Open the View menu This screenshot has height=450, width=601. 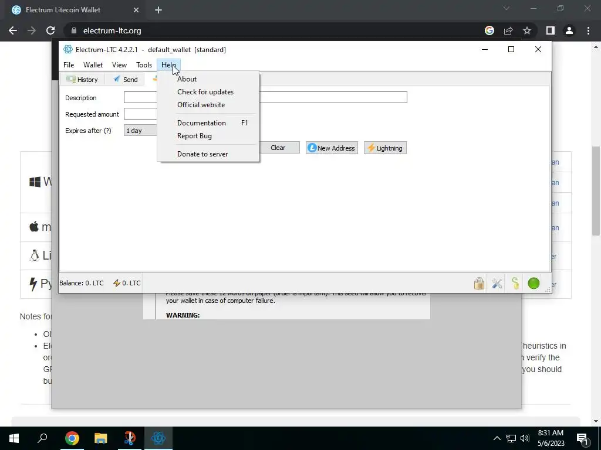(119, 65)
